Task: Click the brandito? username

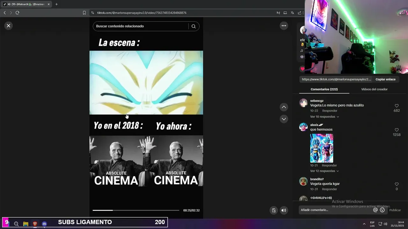Action: [x=317, y=179]
